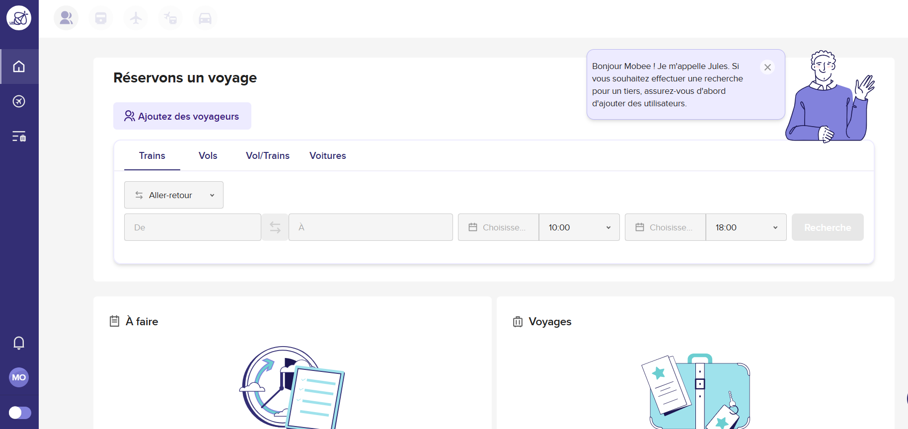Click the À destination input field
The width and height of the screenshot is (908, 429).
(371, 227)
